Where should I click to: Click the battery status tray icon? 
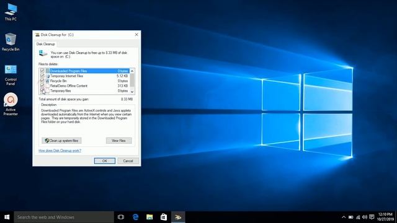click(350, 217)
